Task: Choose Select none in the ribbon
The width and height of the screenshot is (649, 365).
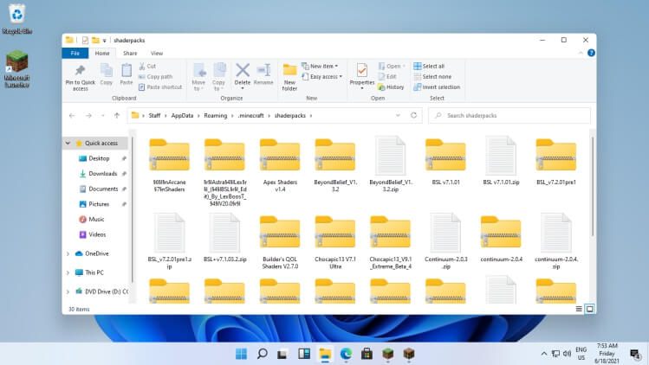Action: coord(432,76)
